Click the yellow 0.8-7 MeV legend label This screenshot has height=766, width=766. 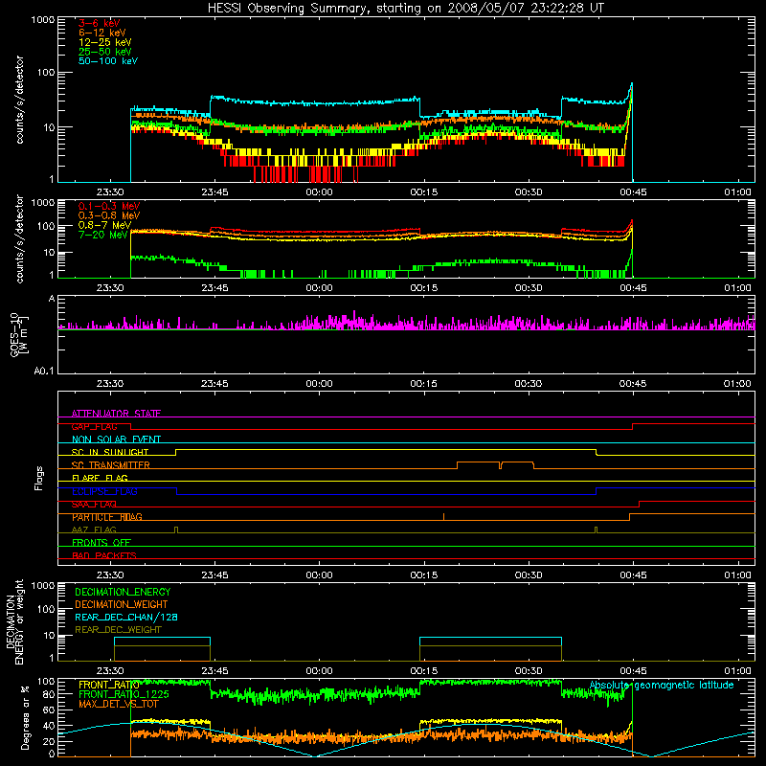(104, 225)
